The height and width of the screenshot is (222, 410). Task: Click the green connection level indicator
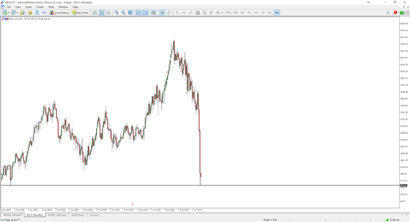coord(404,13)
